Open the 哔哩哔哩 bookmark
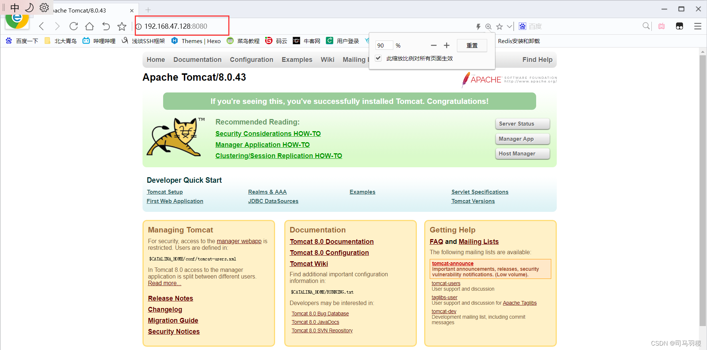 99,41
